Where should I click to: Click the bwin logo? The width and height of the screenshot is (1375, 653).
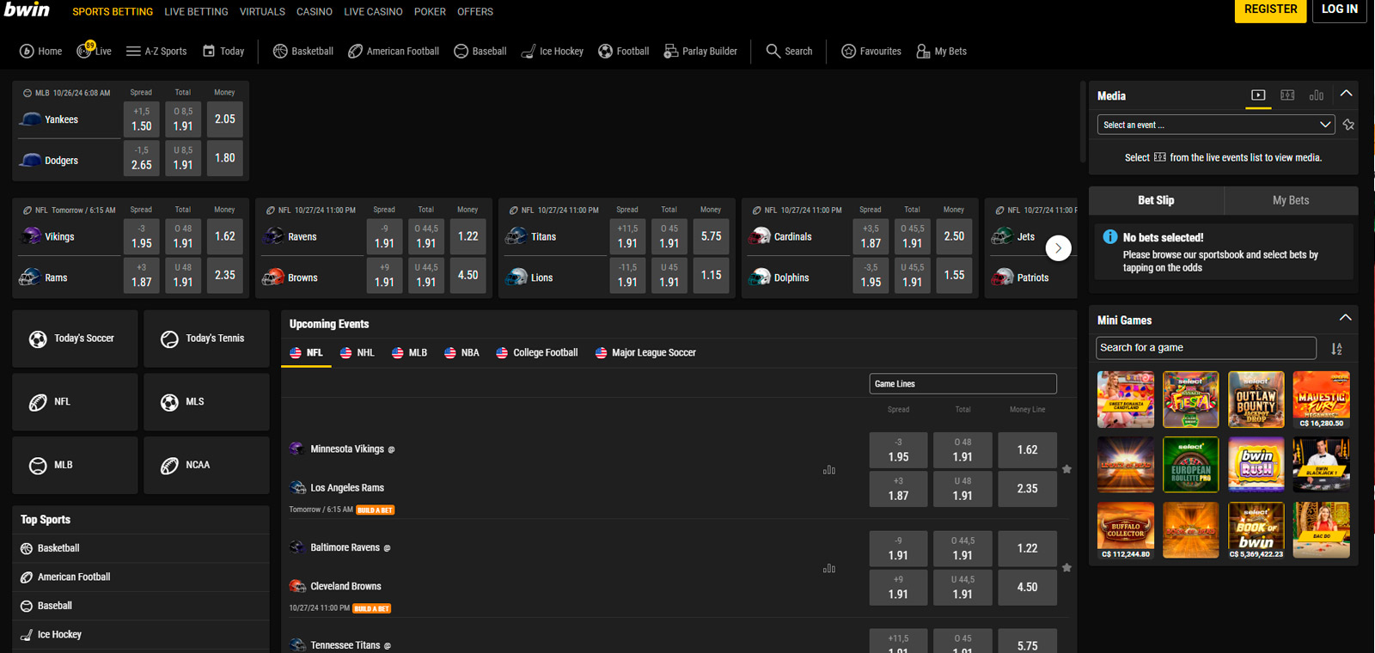[27, 9]
